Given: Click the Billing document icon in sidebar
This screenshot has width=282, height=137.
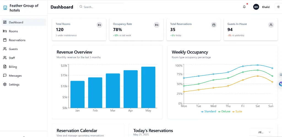Looking at the screenshot, I should tap(5, 67).
